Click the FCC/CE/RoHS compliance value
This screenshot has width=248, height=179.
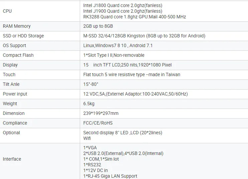click(98, 123)
